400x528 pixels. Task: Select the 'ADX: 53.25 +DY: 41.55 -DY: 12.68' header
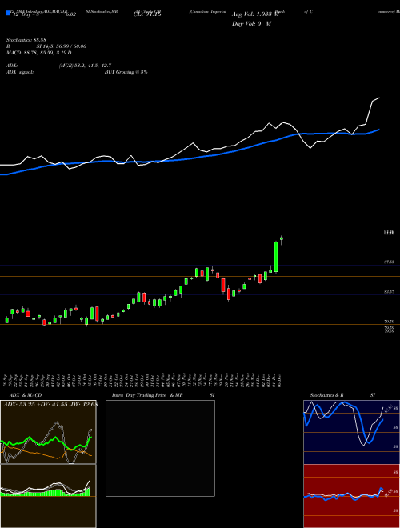pyautogui.click(x=50, y=405)
